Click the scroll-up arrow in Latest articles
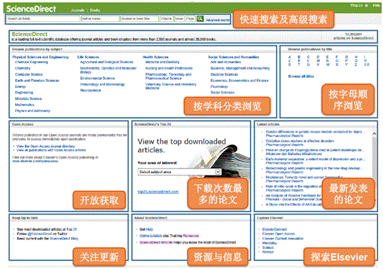The image size is (383, 269). pos(374,133)
